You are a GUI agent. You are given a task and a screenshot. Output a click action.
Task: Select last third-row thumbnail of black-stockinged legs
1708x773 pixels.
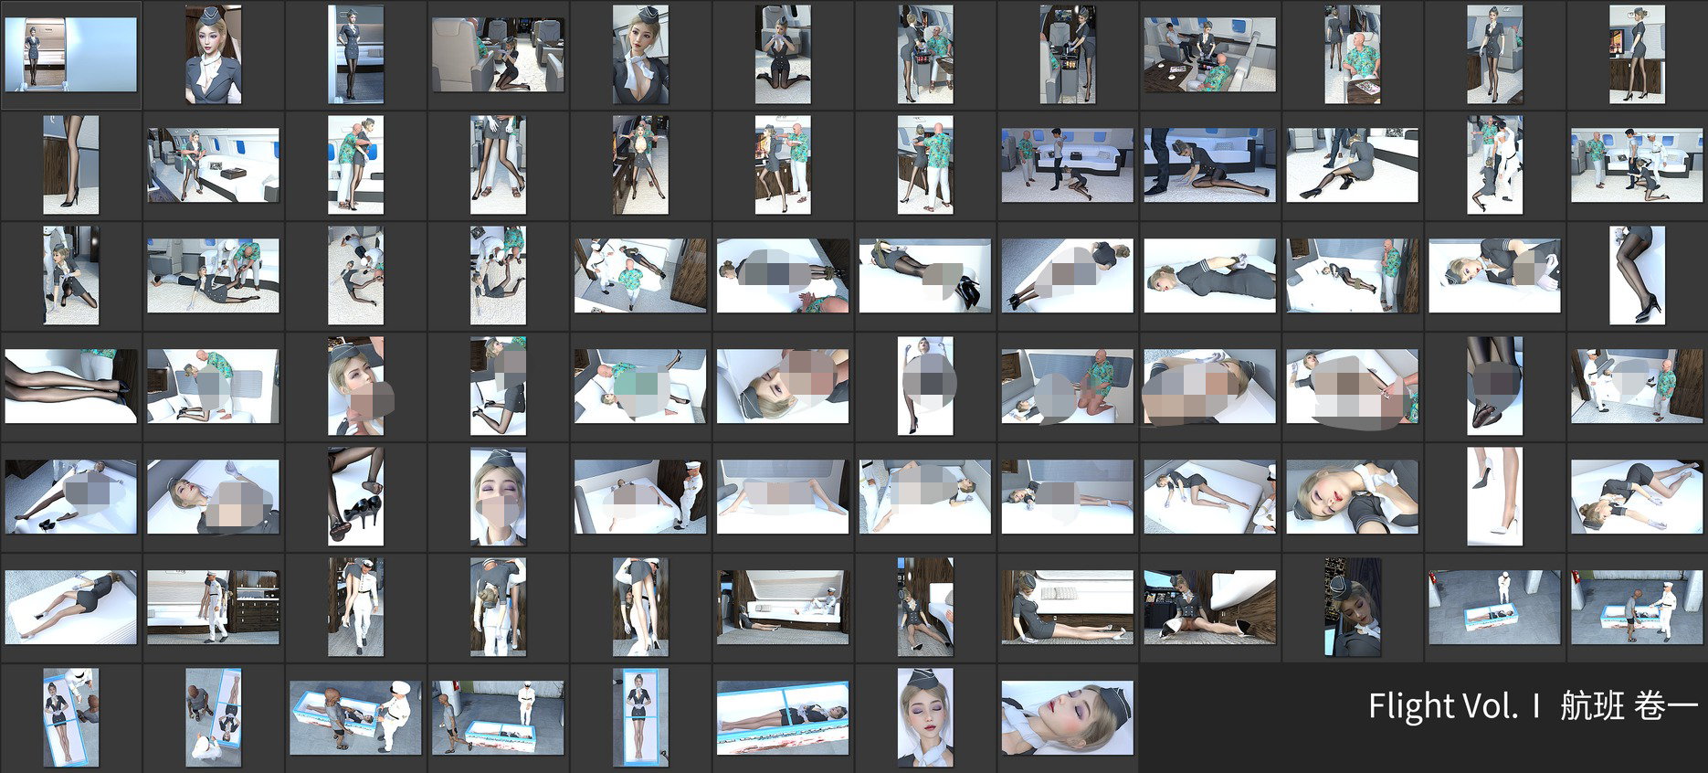coord(1637,275)
